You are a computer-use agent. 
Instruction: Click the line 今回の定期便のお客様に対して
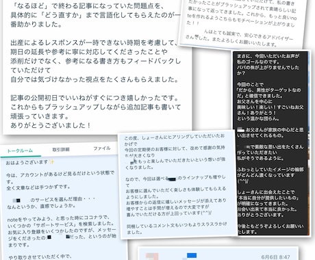click(175, 149)
